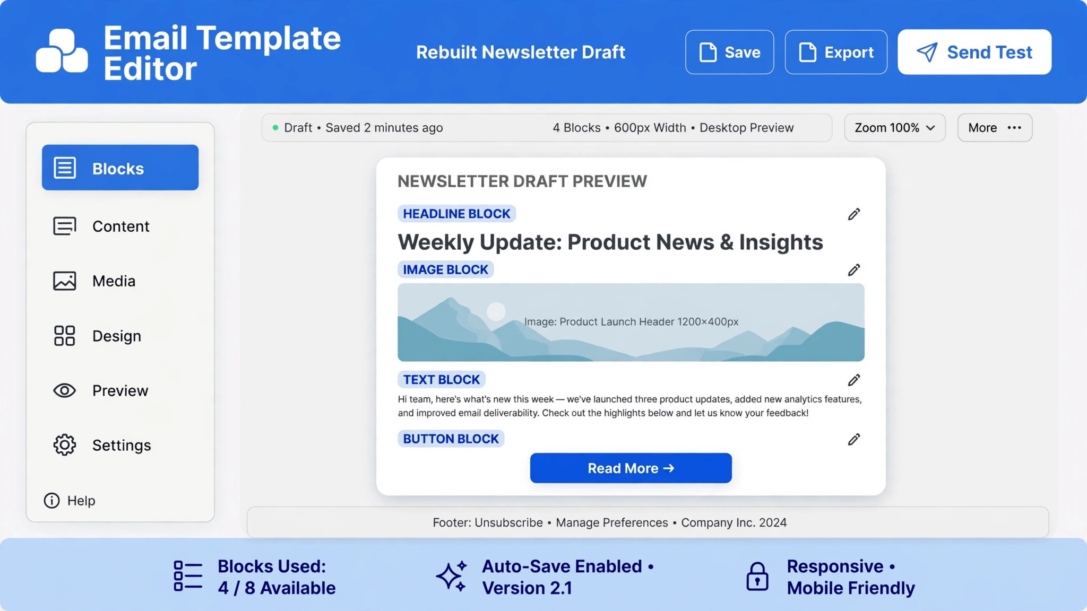Open Help info link in sidebar

pyautogui.click(x=70, y=501)
